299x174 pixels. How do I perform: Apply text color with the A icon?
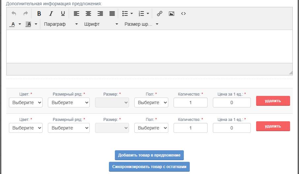click(13, 24)
